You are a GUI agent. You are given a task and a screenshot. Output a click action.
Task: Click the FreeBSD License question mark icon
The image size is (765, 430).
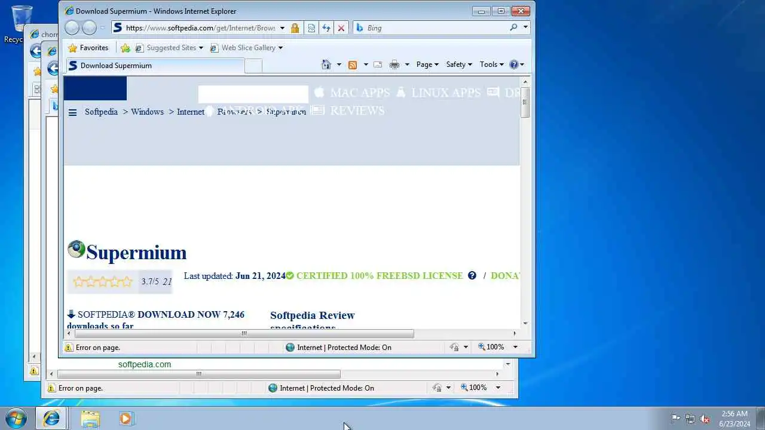[x=472, y=275]
